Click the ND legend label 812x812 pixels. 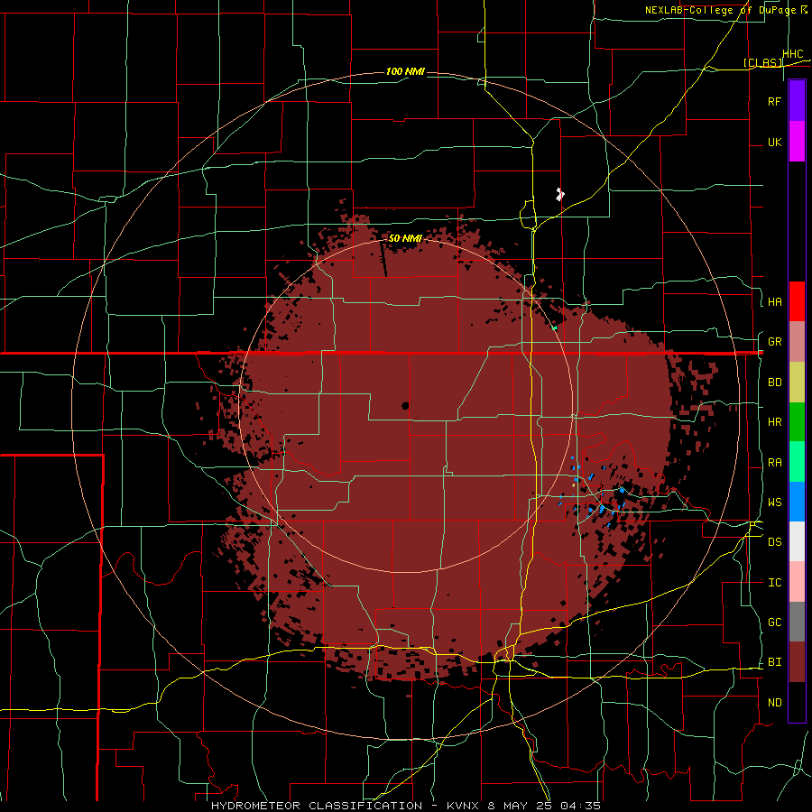coord(774,703)
